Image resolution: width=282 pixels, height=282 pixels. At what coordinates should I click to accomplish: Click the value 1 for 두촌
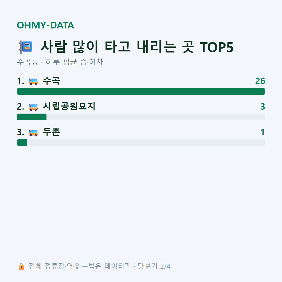point(263,132)
